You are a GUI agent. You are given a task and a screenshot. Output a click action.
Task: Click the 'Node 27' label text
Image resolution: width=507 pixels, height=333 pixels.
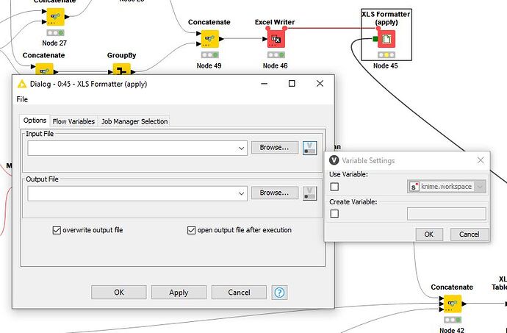[54, 43]
